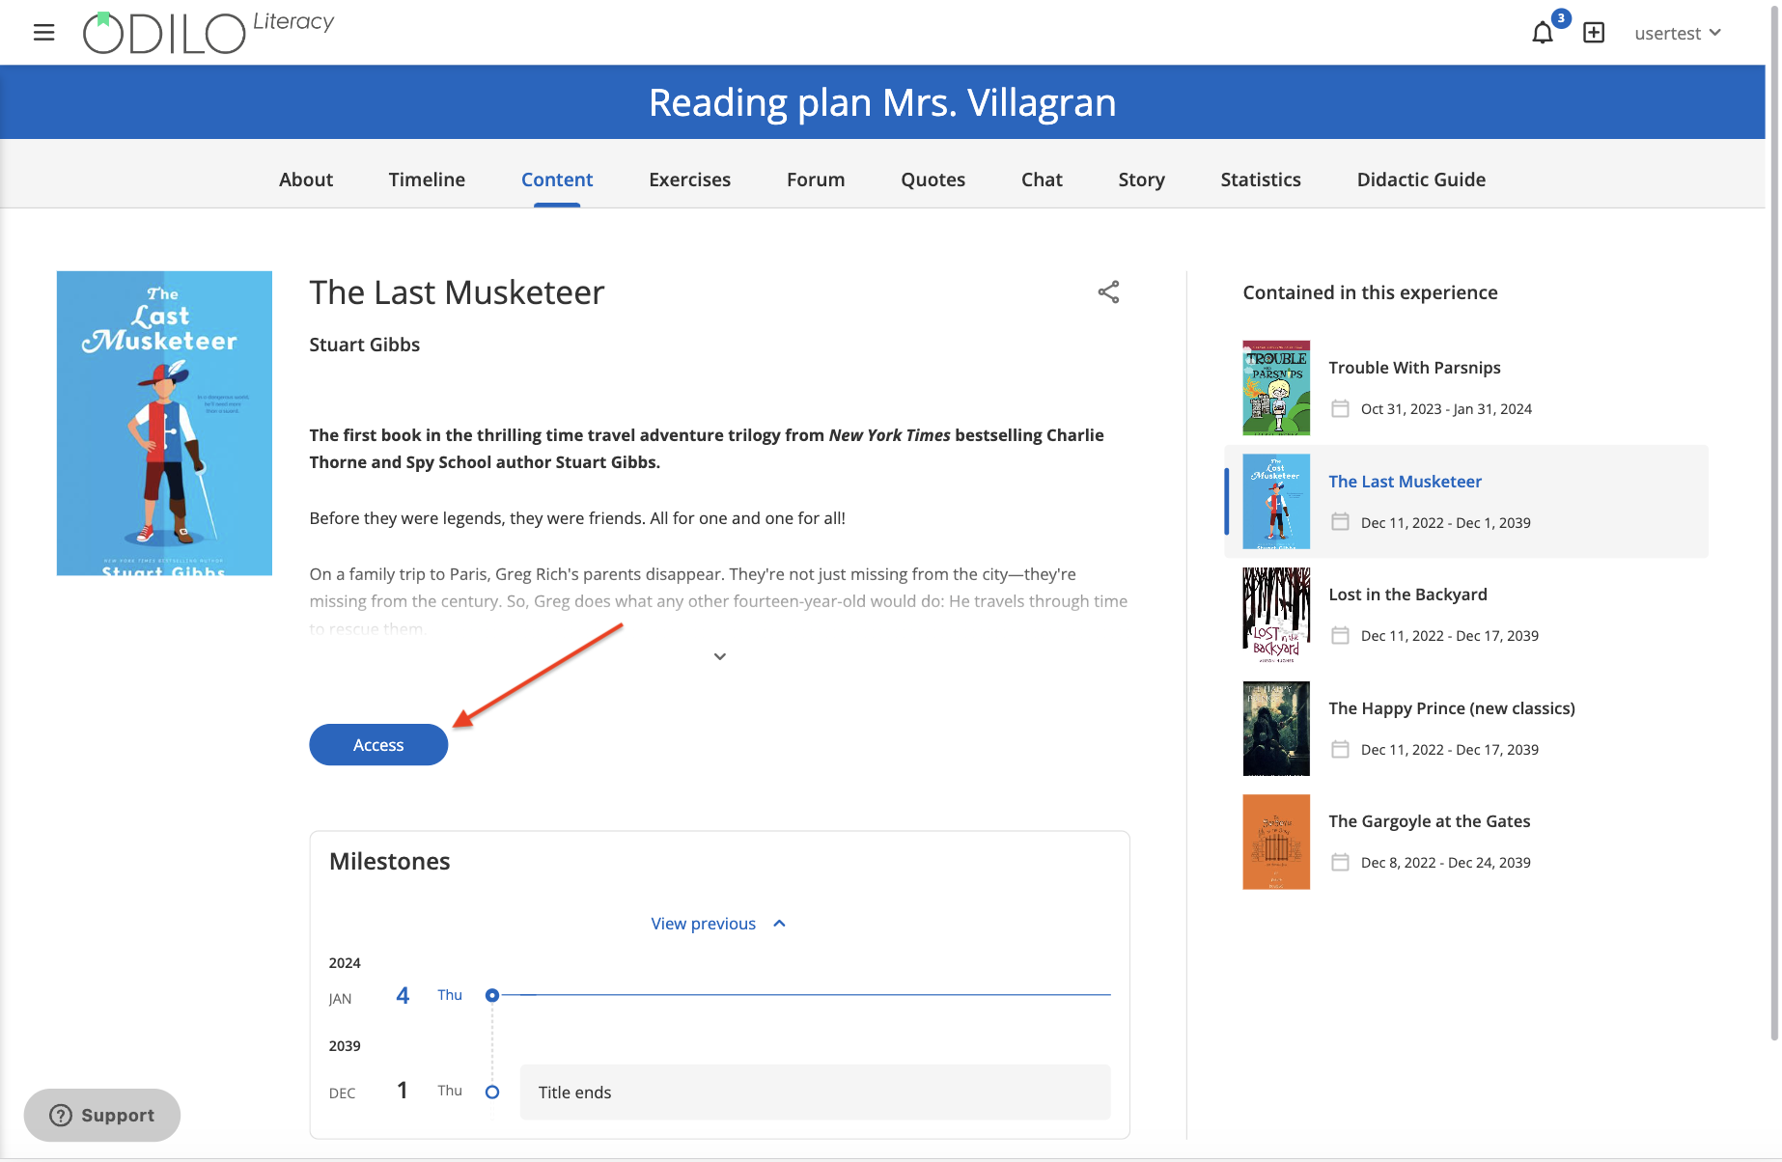Click the Title ends milestone
This screenshot has height=1162, width=1782.
pos(815,1093)
